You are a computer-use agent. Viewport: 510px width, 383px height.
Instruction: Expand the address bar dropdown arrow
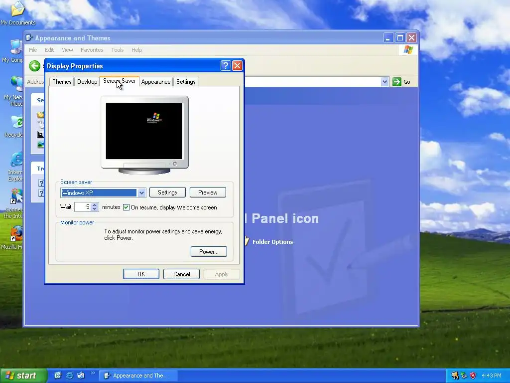coord(384,82)
